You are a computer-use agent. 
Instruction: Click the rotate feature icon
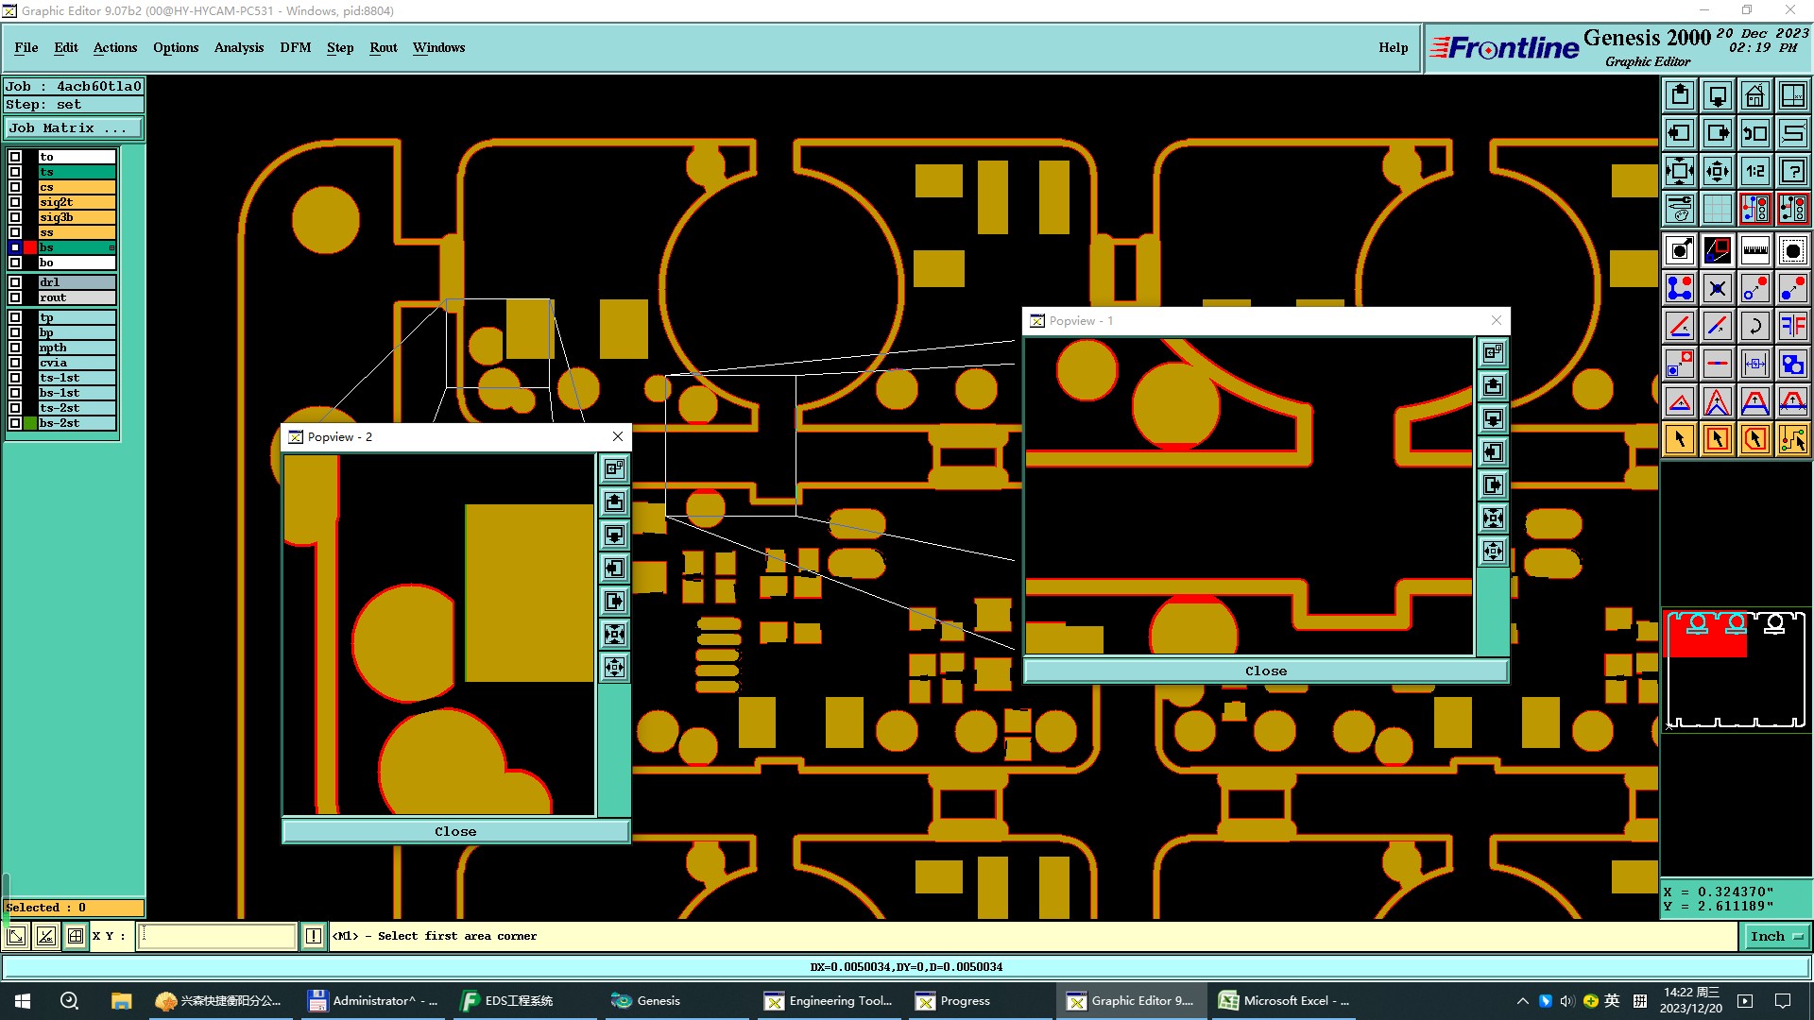1754,326
